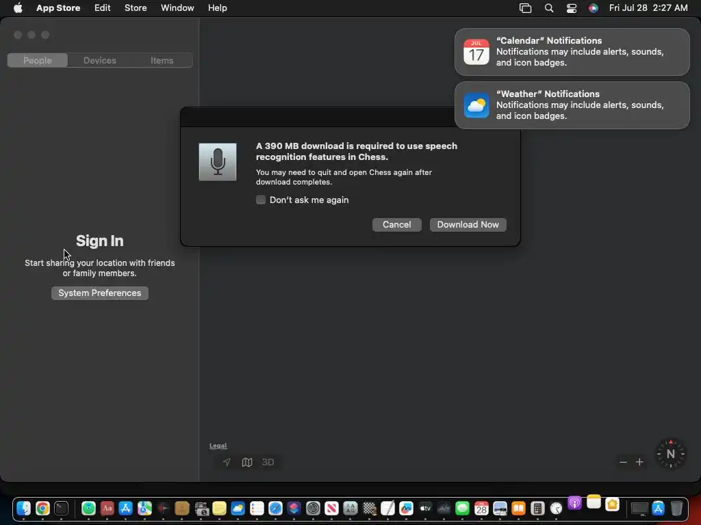
Task: Open Reminders from the Dock
Action: [257, 508]
